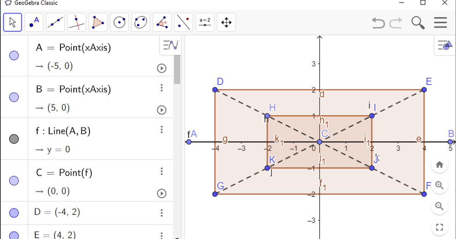Open the options menu for point B
The image size is (456, 239).
click(x=161, y=88)
